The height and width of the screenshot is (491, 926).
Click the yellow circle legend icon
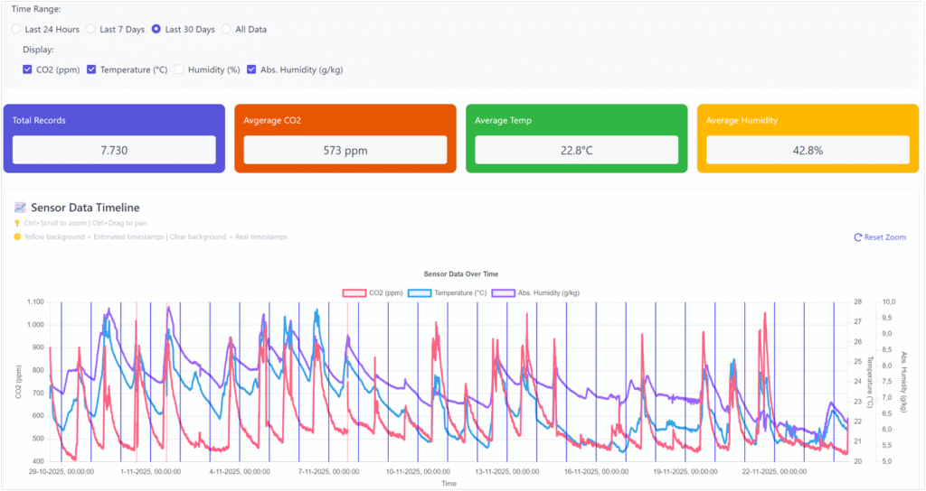click(x=16, y=236)
